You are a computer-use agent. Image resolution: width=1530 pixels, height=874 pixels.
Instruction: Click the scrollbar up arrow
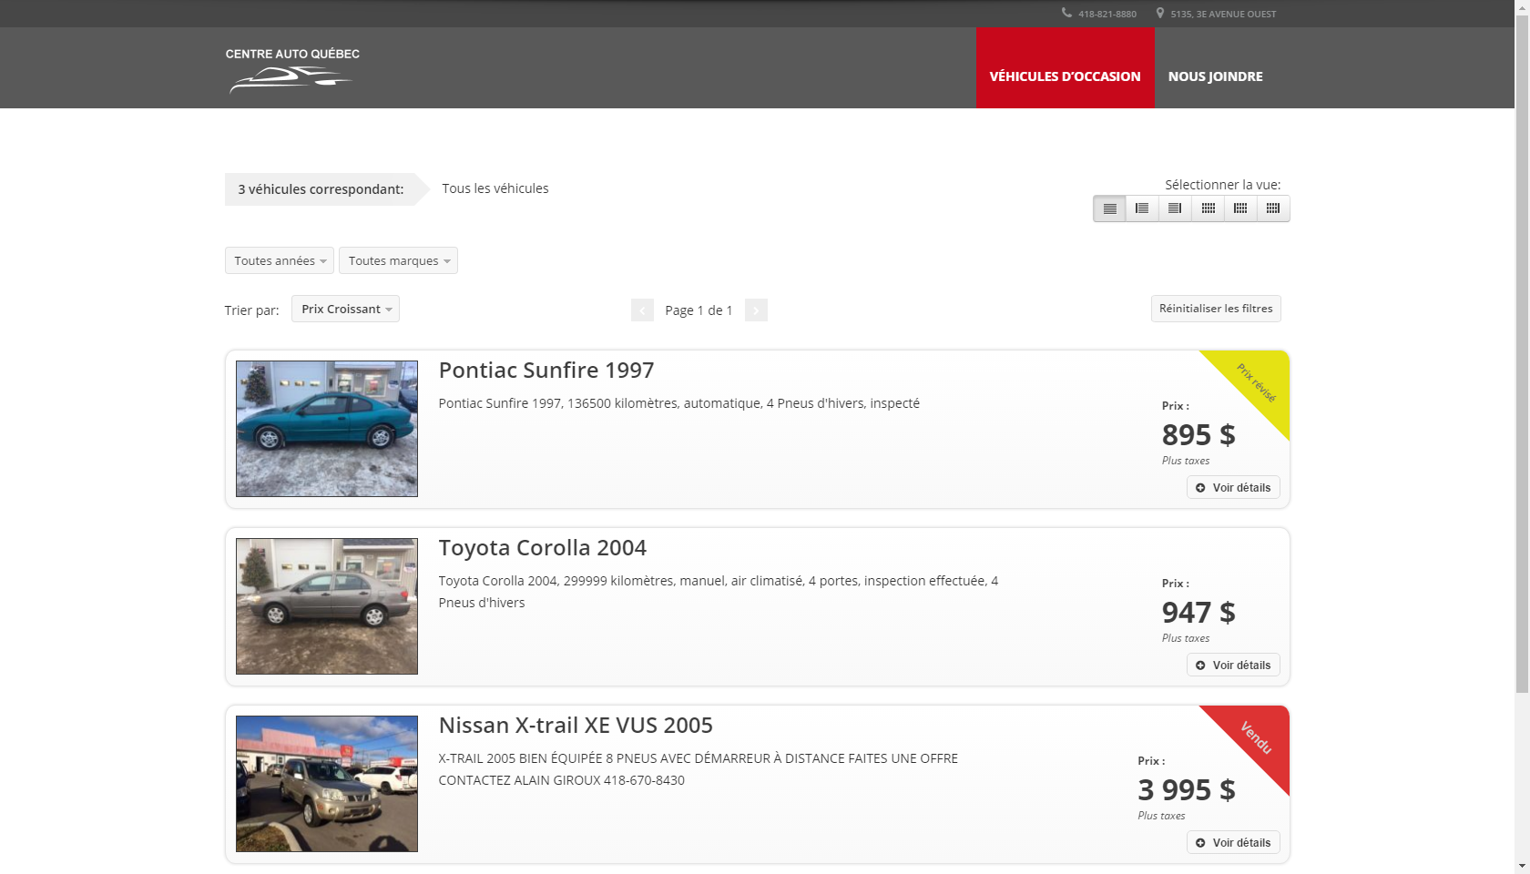tap(1522, 7)
